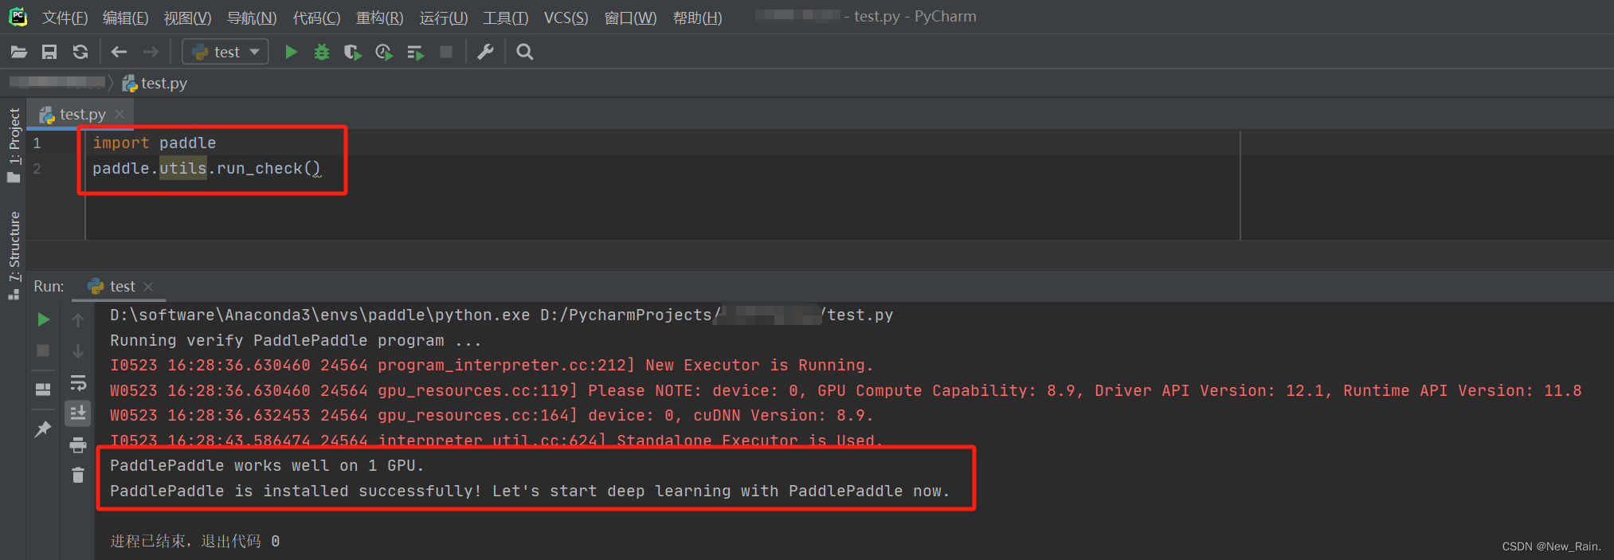Screen dimensions: 1614x560
Task: Click the down arrow in Run console
Action: click(78, 351)
